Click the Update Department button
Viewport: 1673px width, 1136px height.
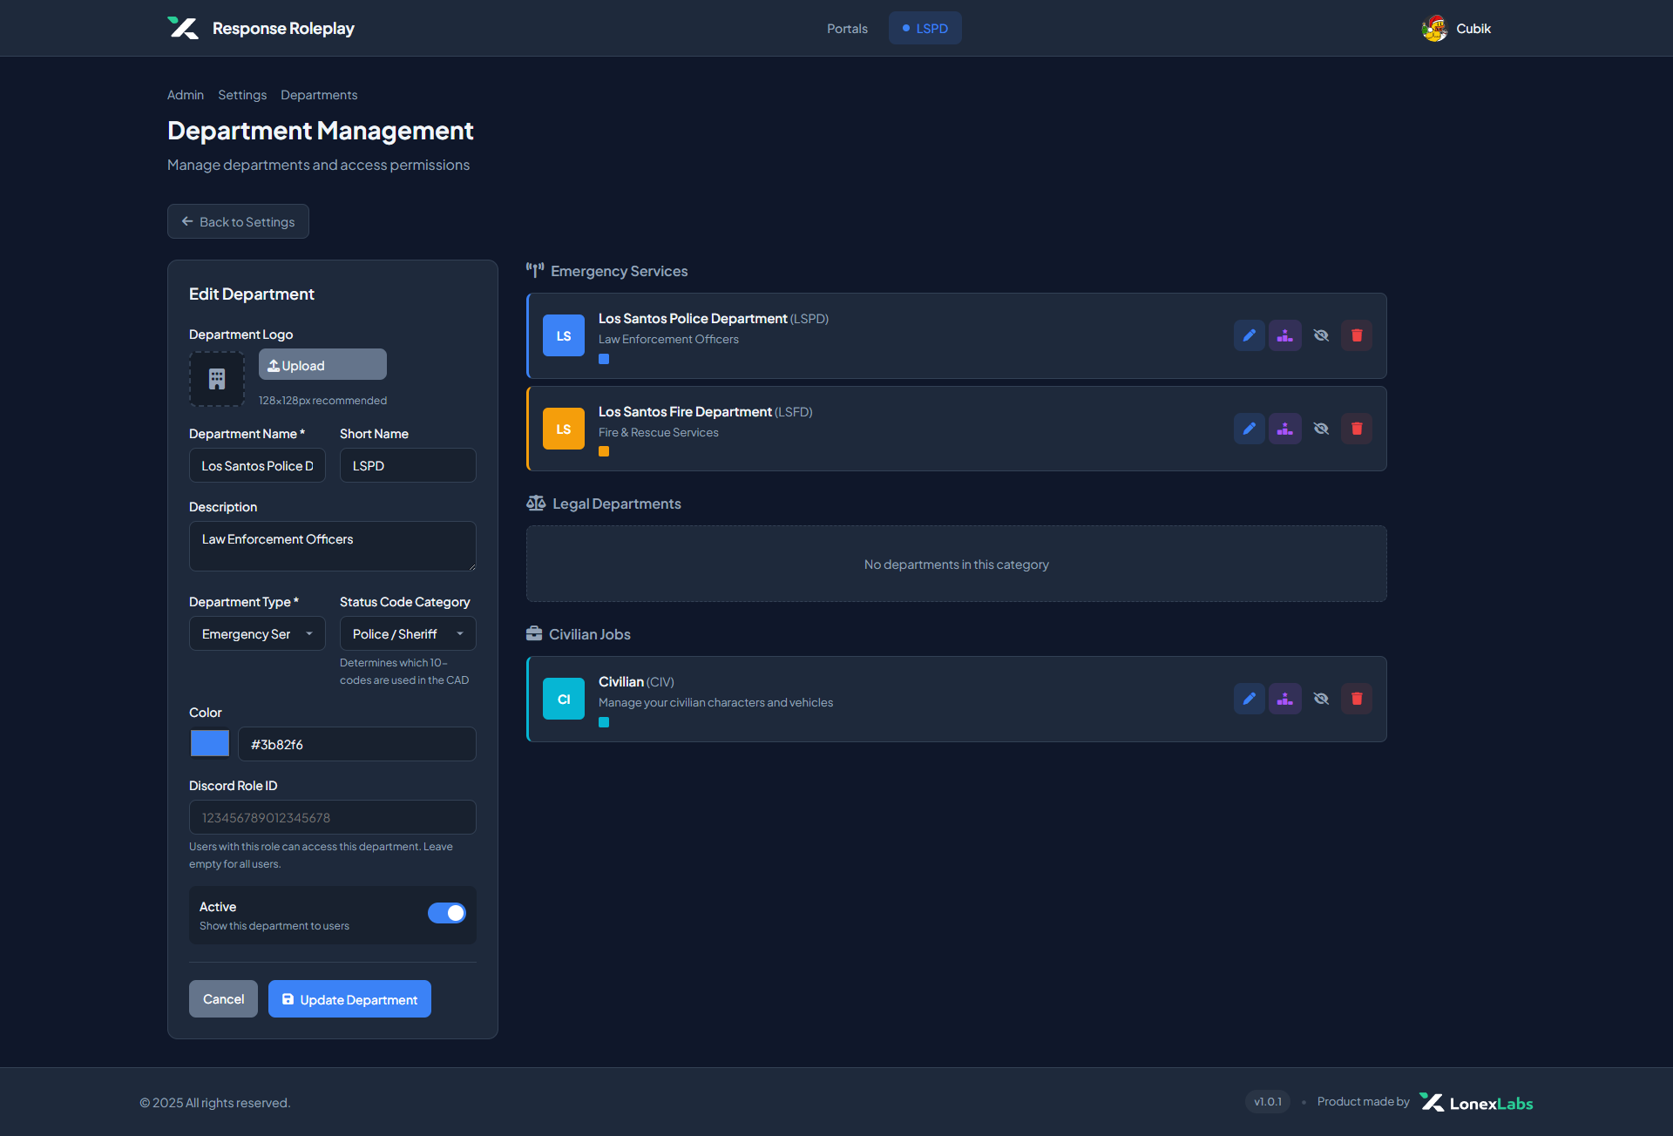[349, 999]
